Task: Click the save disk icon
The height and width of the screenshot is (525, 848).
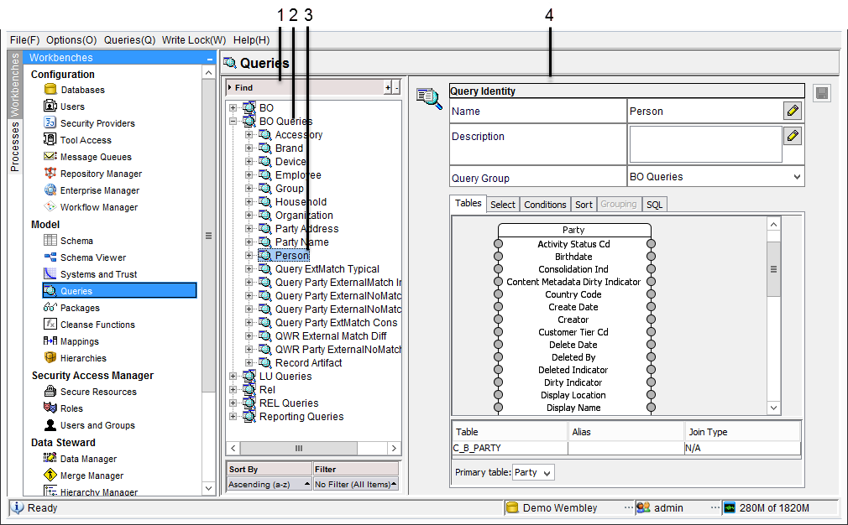Action: point(822,93)
